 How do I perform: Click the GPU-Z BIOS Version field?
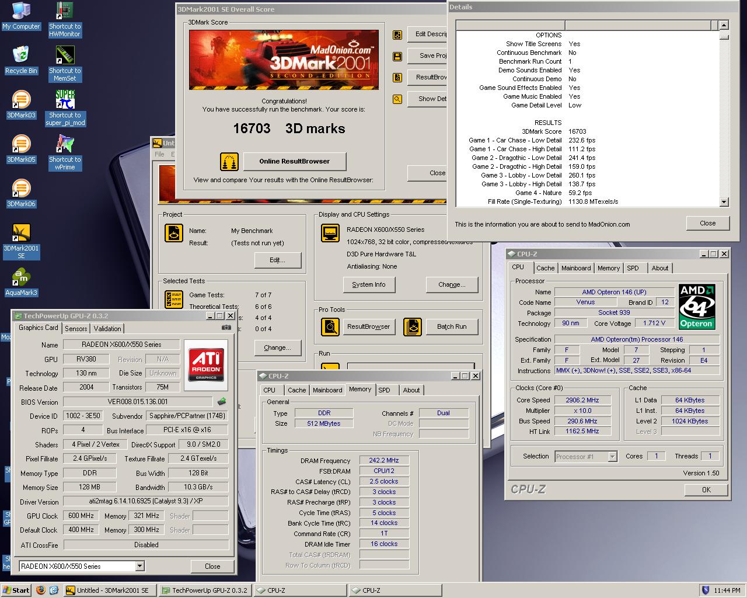point(138,402)
